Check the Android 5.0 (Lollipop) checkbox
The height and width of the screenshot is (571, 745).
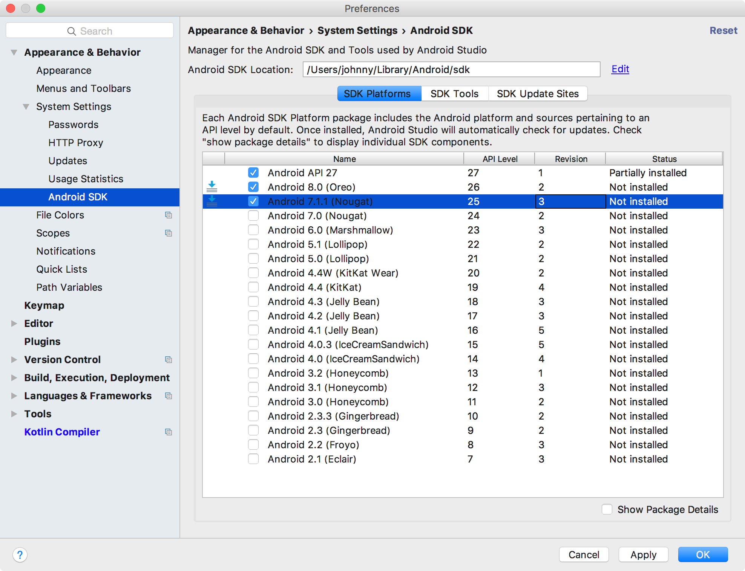pos(253,258)
